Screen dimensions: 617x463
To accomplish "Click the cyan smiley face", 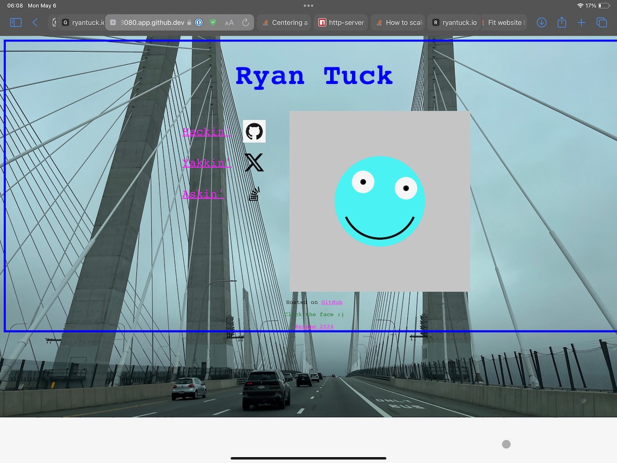I will coord(380,201).
